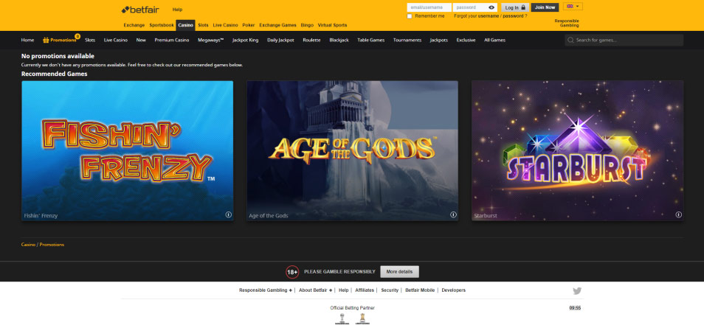The width and height of the screenshot is (704, 325).
Task: Open All Games menu item
Action: [494, 40]
